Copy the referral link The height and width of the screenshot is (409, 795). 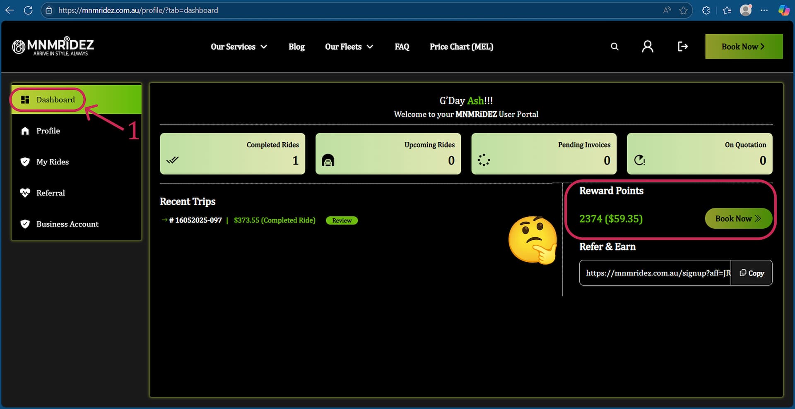752,273
